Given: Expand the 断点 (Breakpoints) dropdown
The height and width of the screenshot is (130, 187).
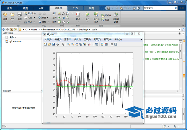Looking at the screenshot, I should tap(78, 22).
